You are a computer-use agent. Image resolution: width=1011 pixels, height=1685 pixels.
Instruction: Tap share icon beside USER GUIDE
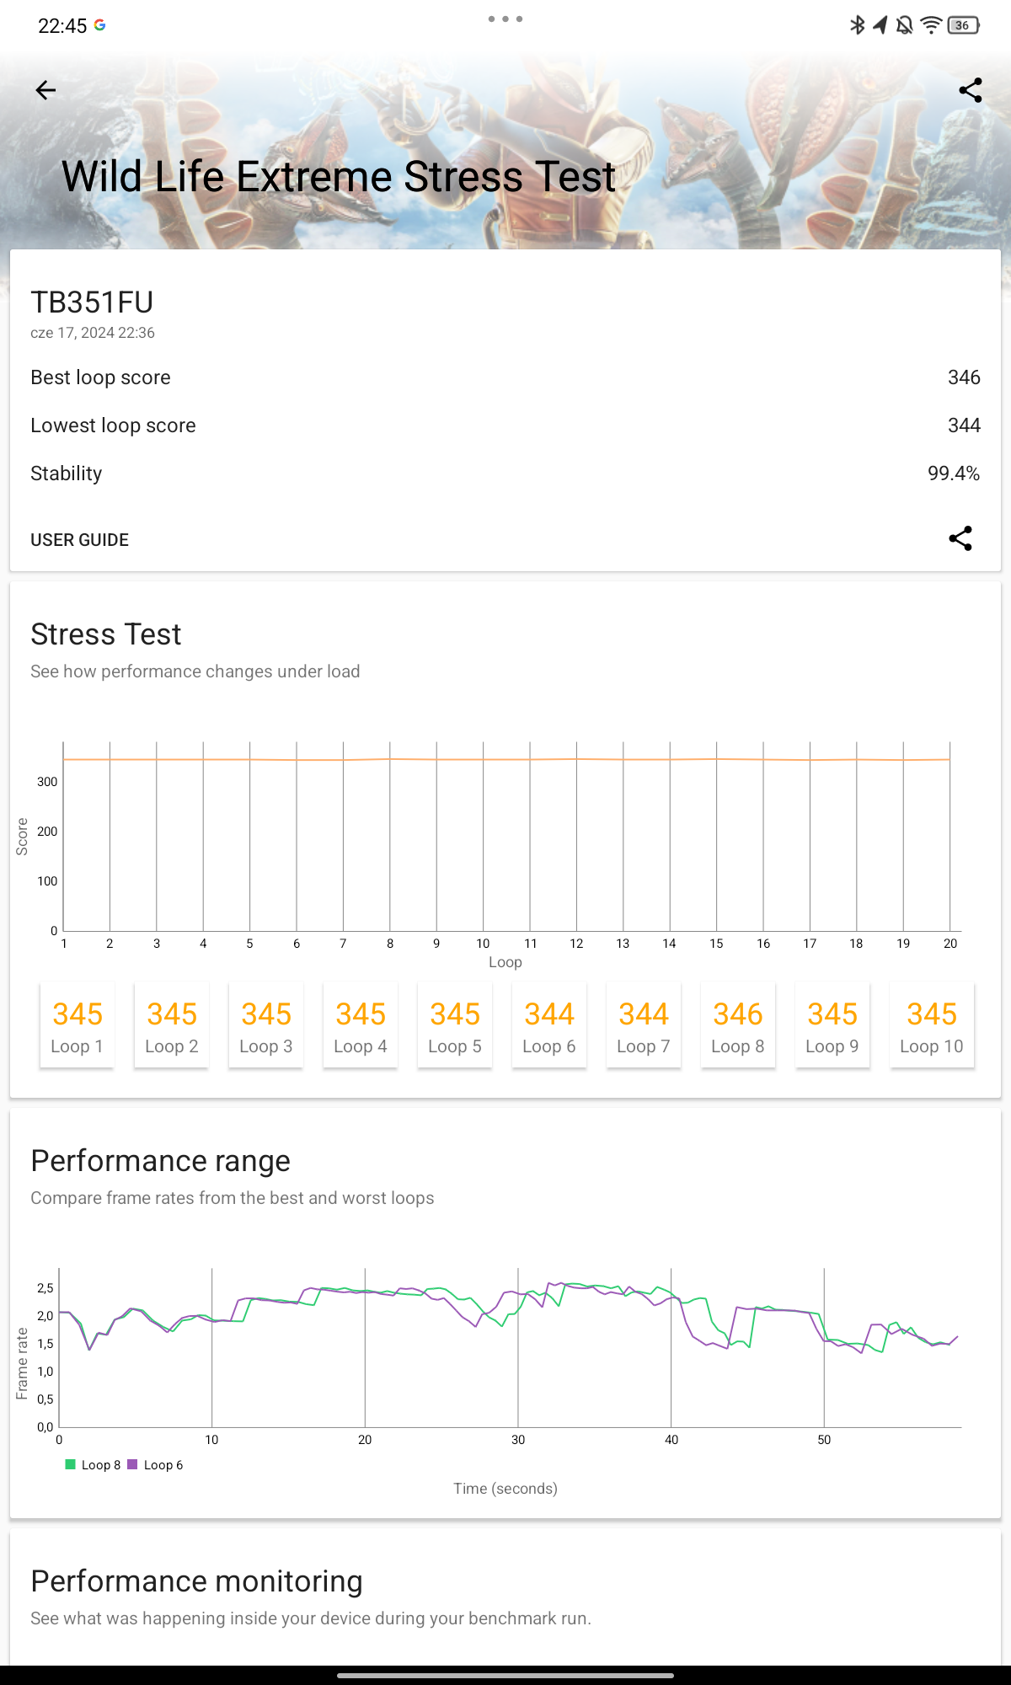(x=960, y=538)
